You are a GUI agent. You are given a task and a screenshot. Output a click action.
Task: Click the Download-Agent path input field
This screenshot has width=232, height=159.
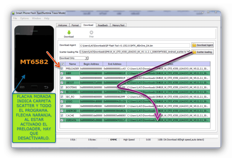[135, 46]
